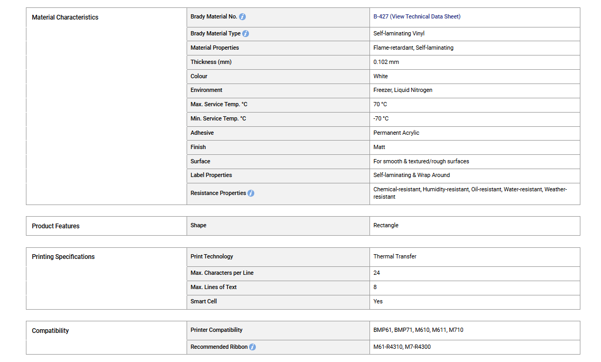The width and height of the screenshot is (601, 362).
Task: Click the Smart Cell label
Action: [204, 301]
